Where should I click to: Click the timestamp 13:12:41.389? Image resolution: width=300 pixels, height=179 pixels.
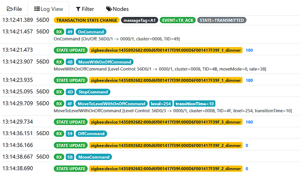click(17, 20)
